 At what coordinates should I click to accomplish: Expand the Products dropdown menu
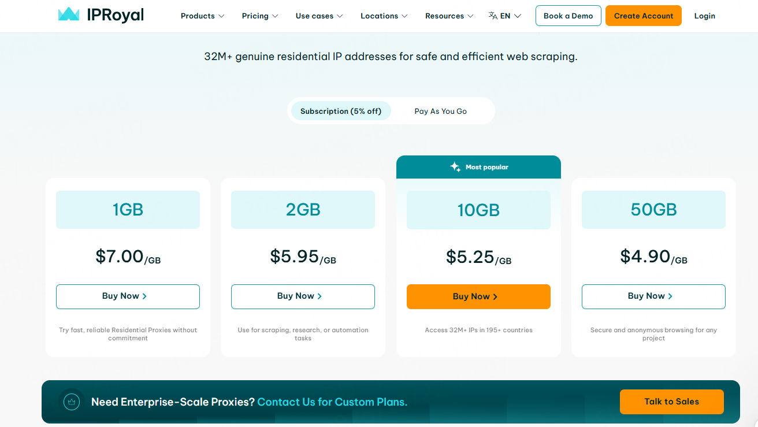click(202, 16)
